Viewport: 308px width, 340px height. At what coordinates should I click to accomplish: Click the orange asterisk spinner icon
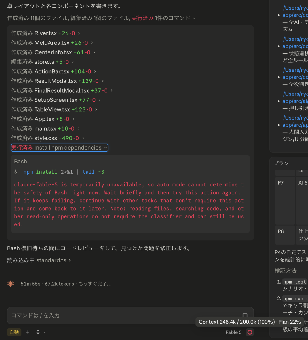[10, 284]
